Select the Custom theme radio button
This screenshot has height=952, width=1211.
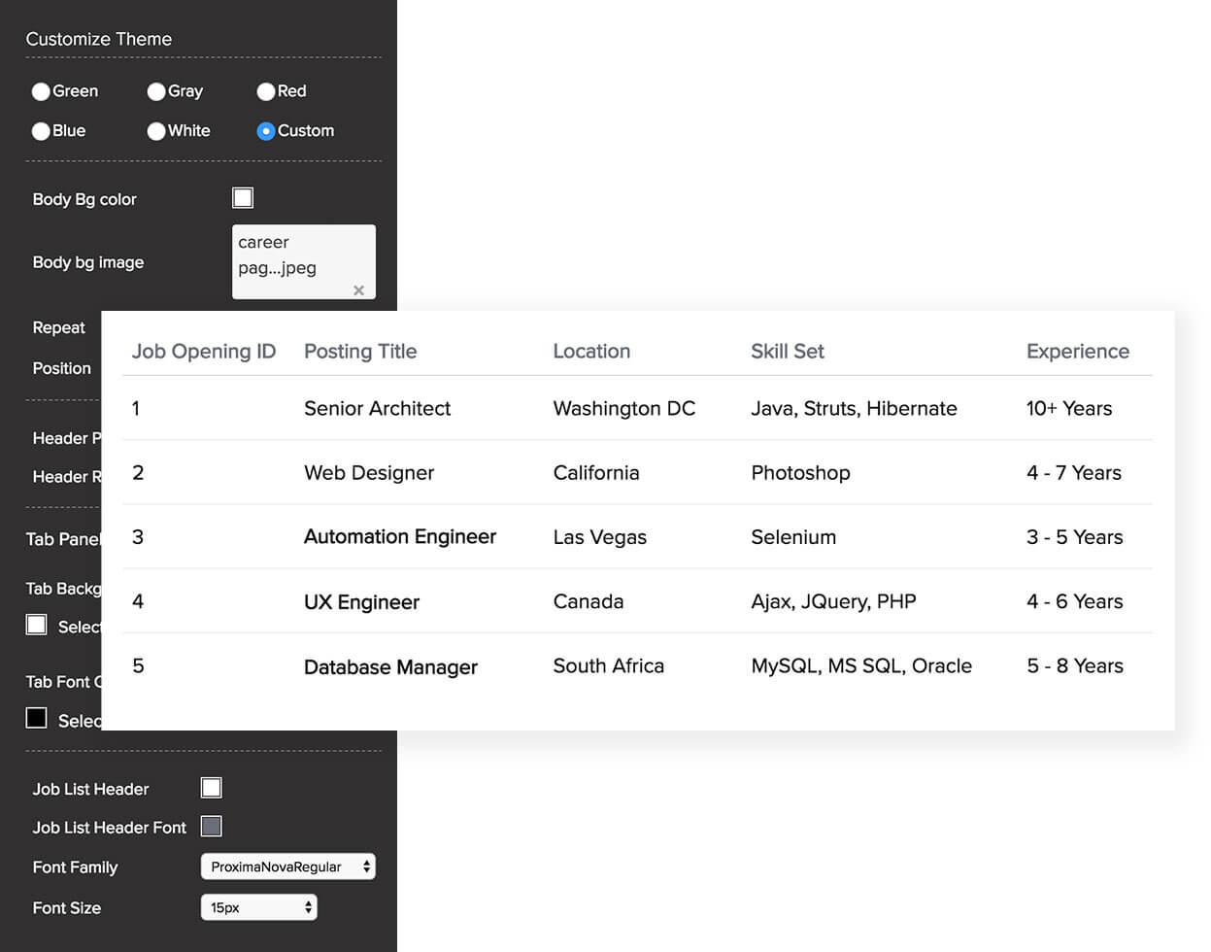(x=266, y=131)
